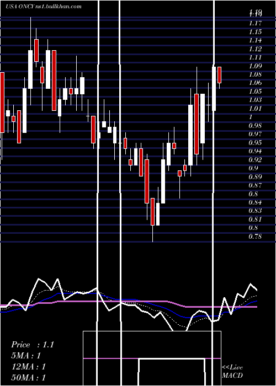Select the 1.12 price level label
The height and width of the screenshot is (386, 276).
tap(255, 49)
